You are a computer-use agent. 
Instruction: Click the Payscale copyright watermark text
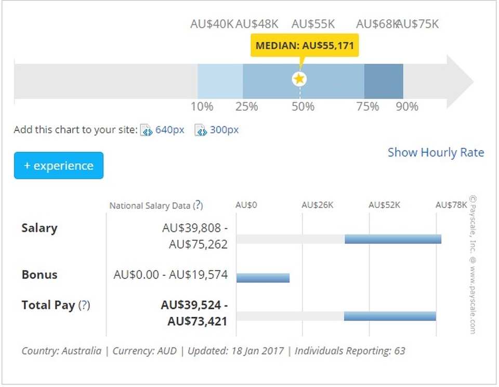click(472, 264)
